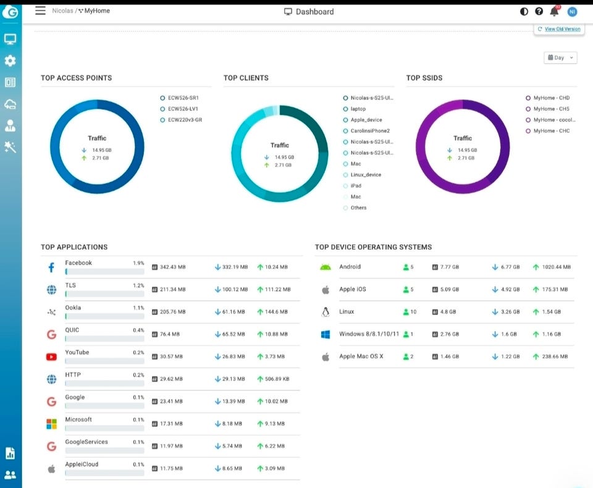
Task: Click the Facebook total usage chart icon
Action: [154, 267]
